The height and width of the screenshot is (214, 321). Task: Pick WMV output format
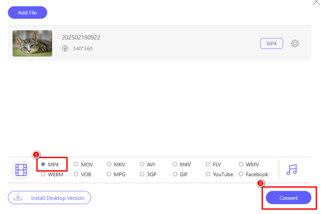tap(241, 164)
